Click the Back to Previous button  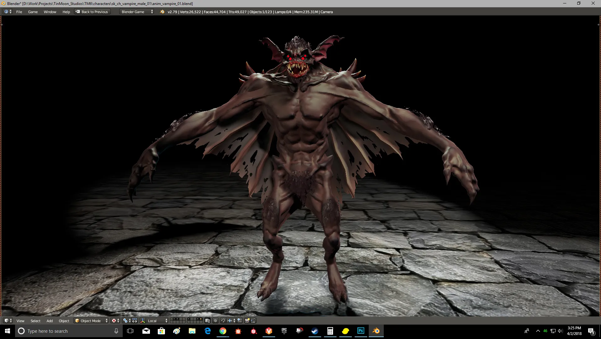92,12
